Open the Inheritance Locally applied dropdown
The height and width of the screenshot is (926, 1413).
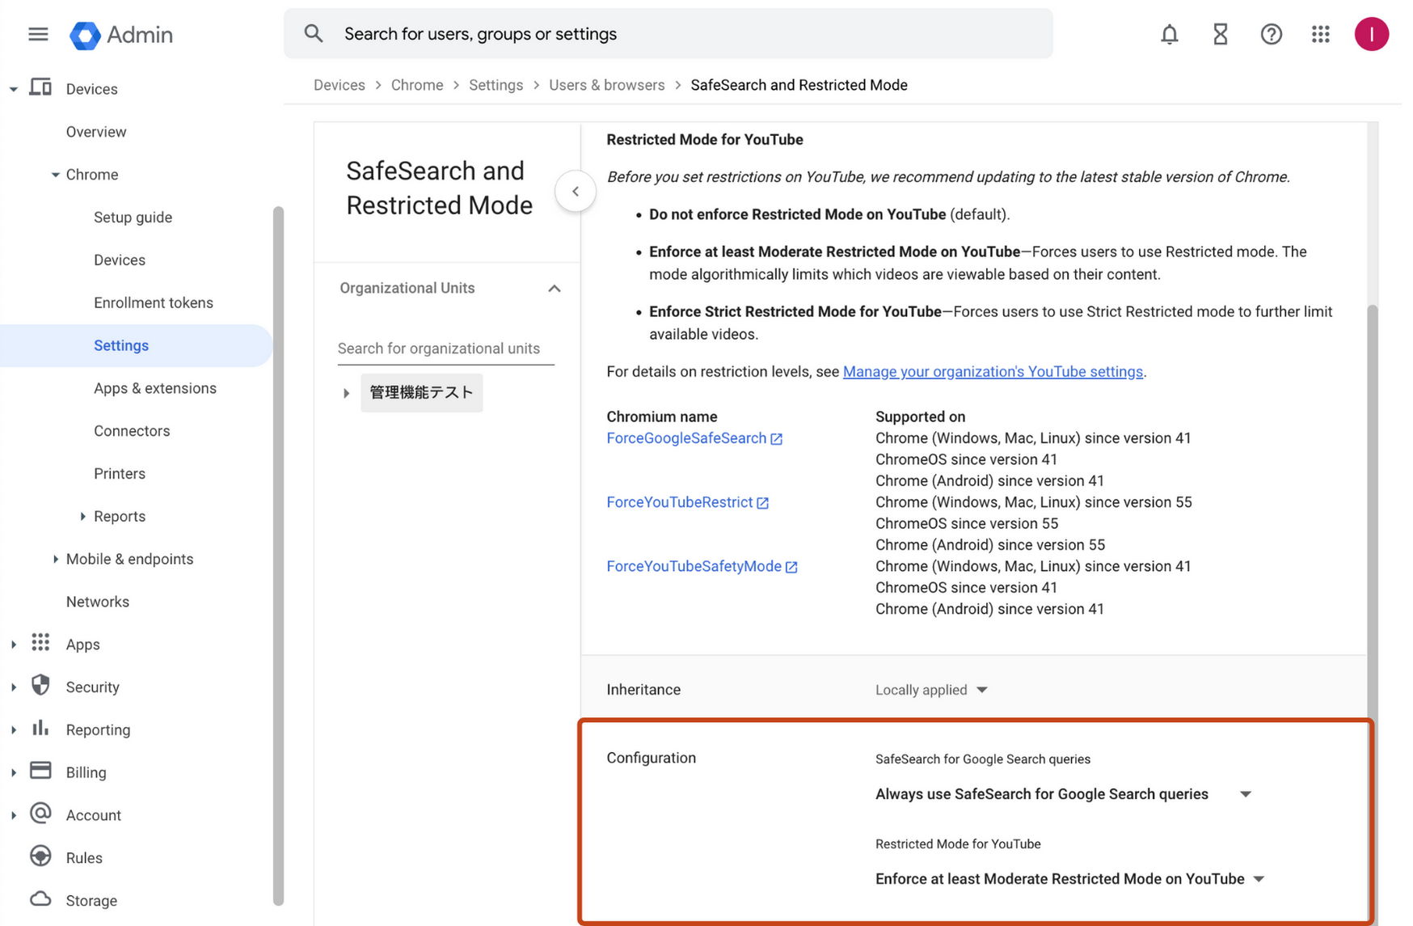[x=931, y=690]
